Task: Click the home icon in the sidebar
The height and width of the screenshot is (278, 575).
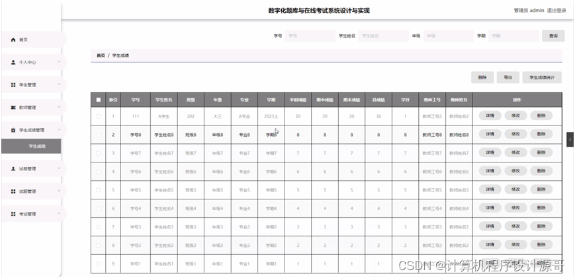Action: coord(13,40)
